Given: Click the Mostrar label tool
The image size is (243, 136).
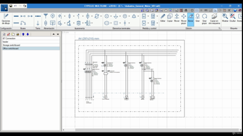Looking at the screenshot, I should pos(225,18).
